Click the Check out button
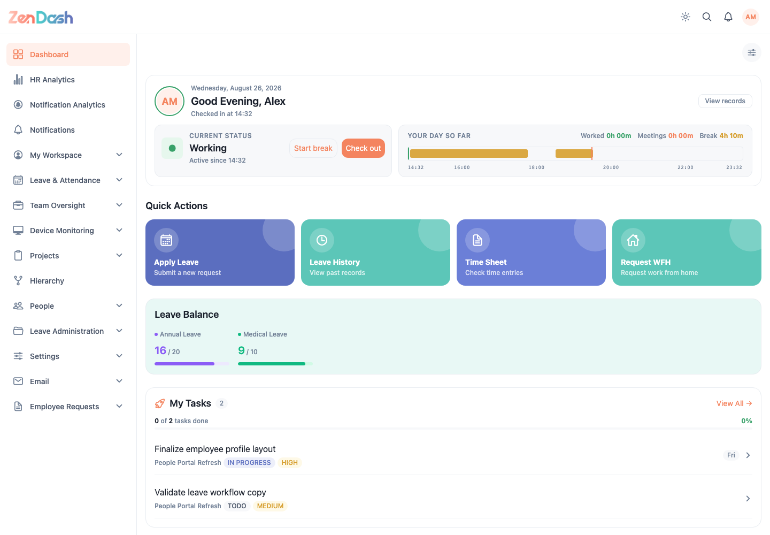 [363, 148]
